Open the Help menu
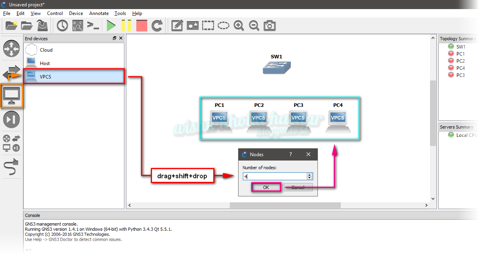479x254 pixels. (x=137, y=13)
